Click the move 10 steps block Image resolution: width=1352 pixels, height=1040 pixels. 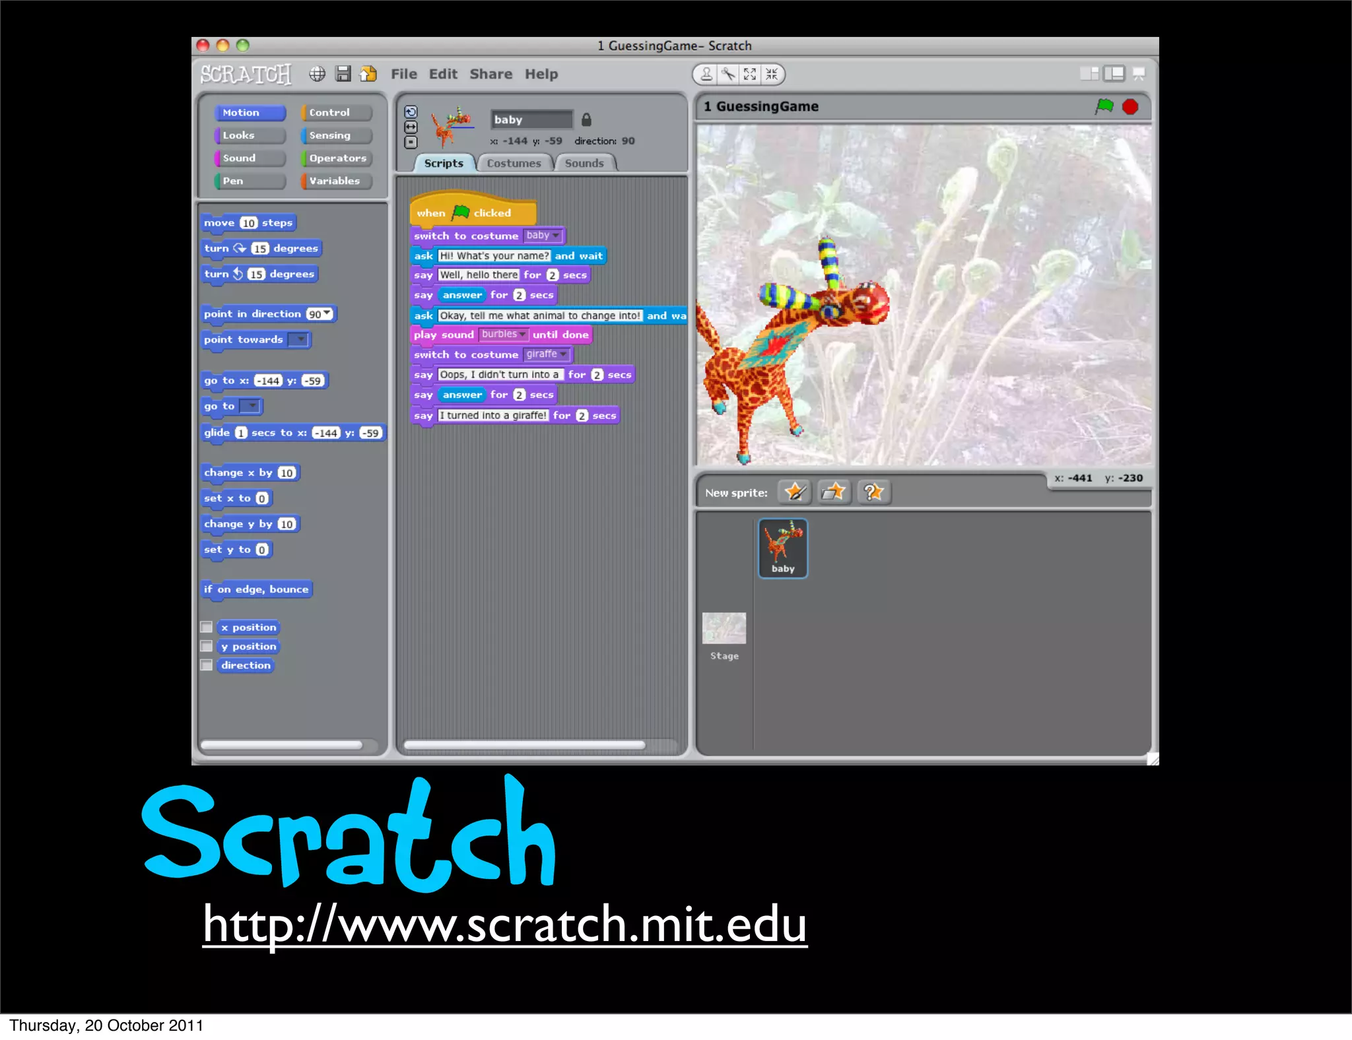(248, 223)
